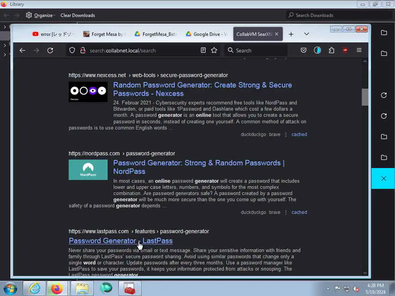Image resolution: width=395 pixels, height=296 pixels.
Task: Open the Dark Reader extension icon
Action: (317, 50)
